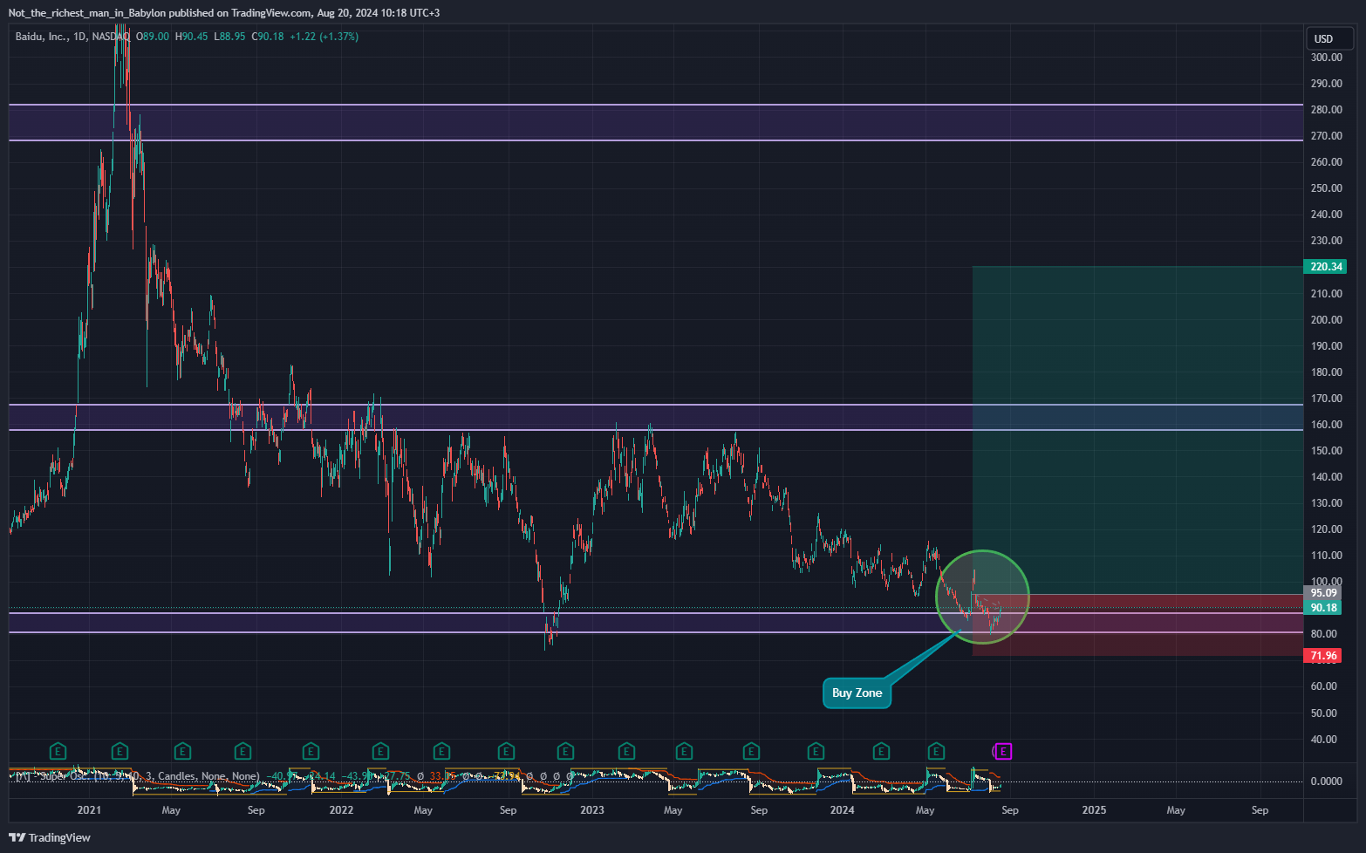Select the Buy Zone callout label
Image resolution: width=1366 pixels, height=853 pixels.
point(857,693)
